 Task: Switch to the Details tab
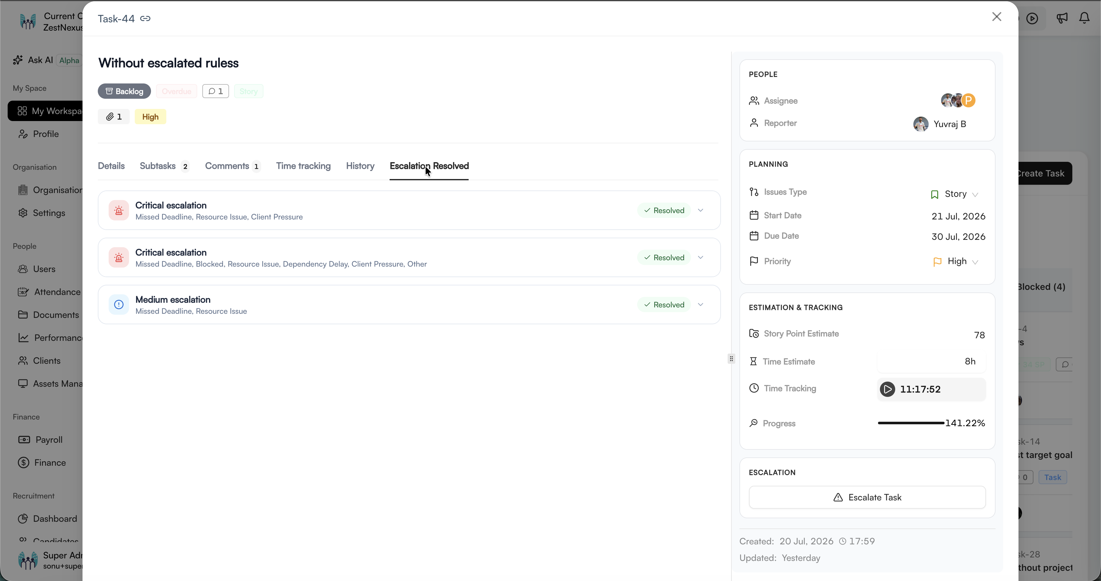click(x=111, y=166)
